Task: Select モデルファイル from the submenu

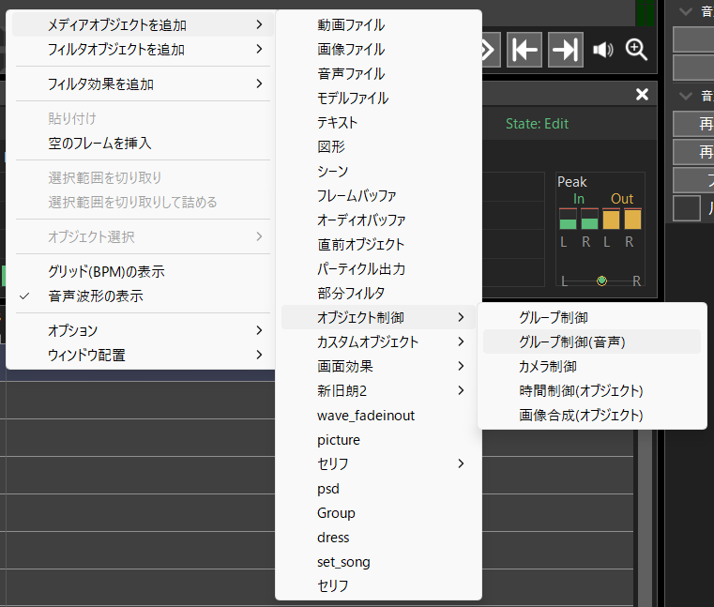Action: 378,98
